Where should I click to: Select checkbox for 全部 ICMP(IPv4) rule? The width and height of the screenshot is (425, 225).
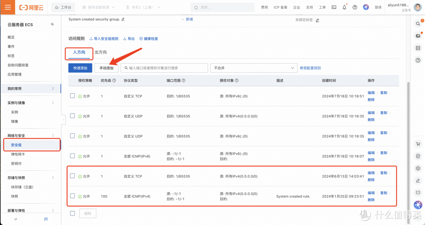[72, 196]
